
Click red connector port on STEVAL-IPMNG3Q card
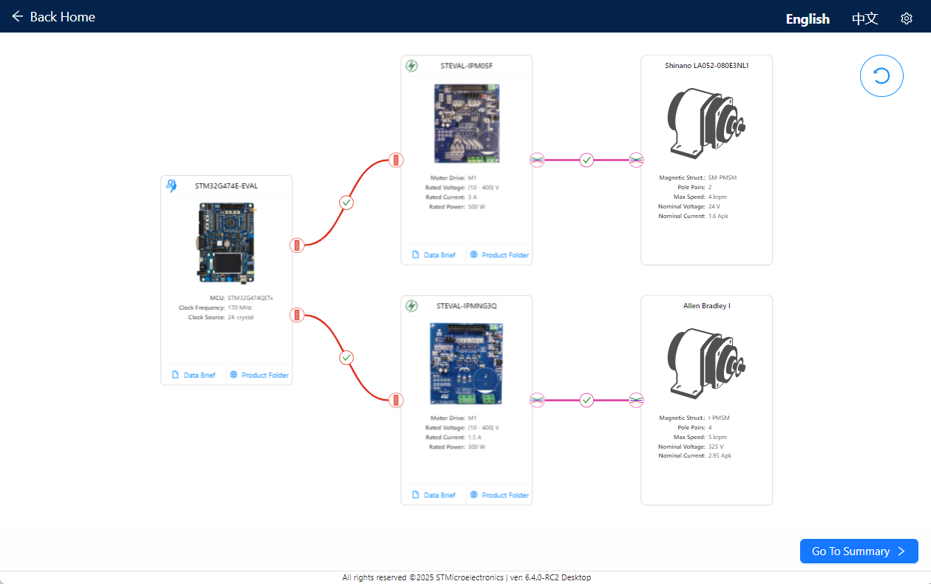396,400
